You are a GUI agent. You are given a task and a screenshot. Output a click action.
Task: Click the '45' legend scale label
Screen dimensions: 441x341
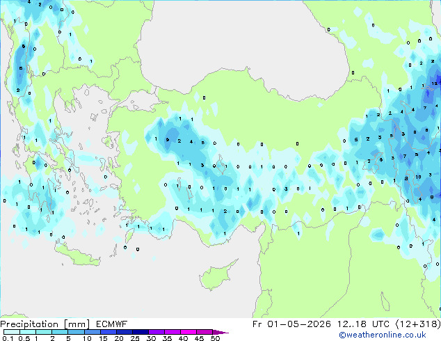(x=199, y=338)
